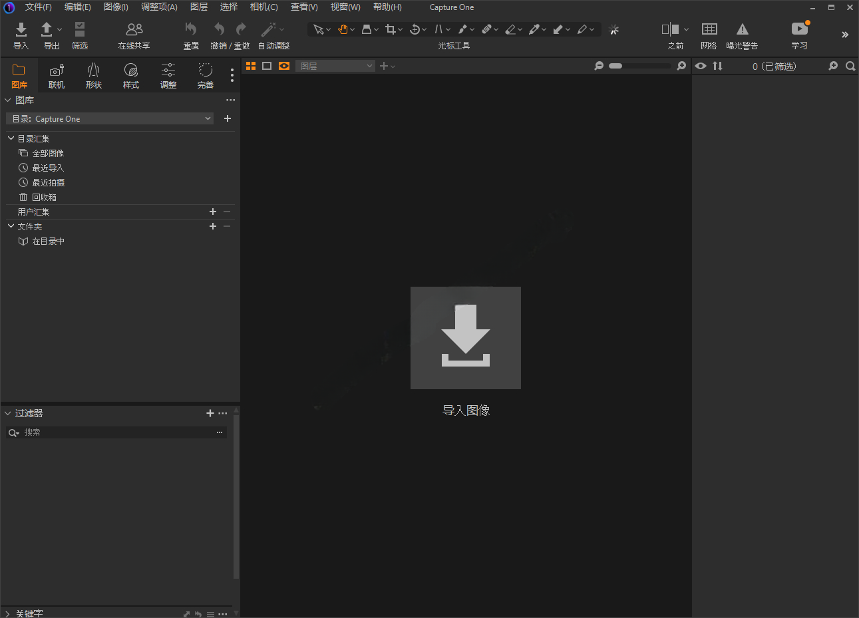Select the Heal brush tool

[x=488, y=29]
